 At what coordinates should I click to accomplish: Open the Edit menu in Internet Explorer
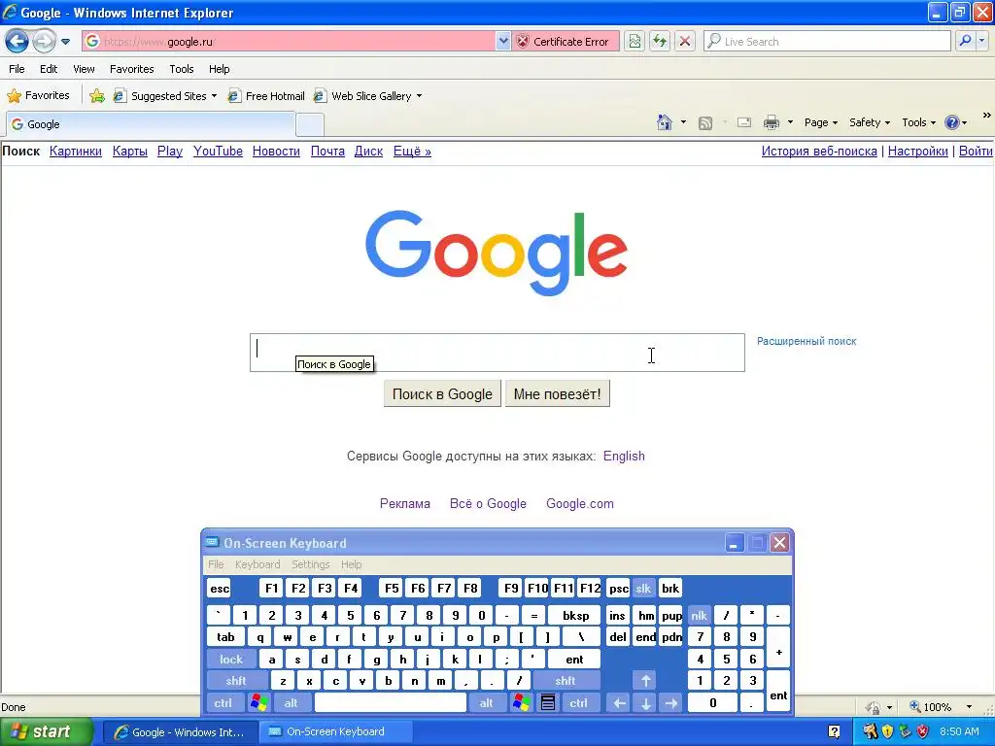tap(49, 69)
